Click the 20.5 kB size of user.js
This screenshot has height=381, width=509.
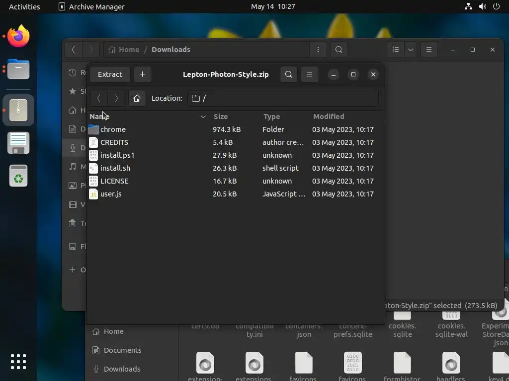[x=225, y=194]
